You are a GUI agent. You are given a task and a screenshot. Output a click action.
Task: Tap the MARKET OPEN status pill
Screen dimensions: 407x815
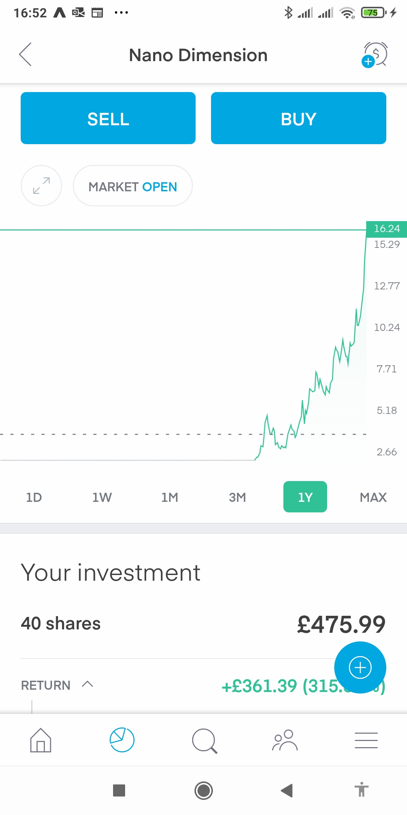(133, 186)
